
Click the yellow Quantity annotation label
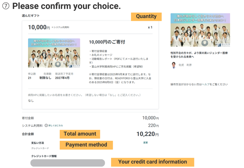(x=146, y=17)
